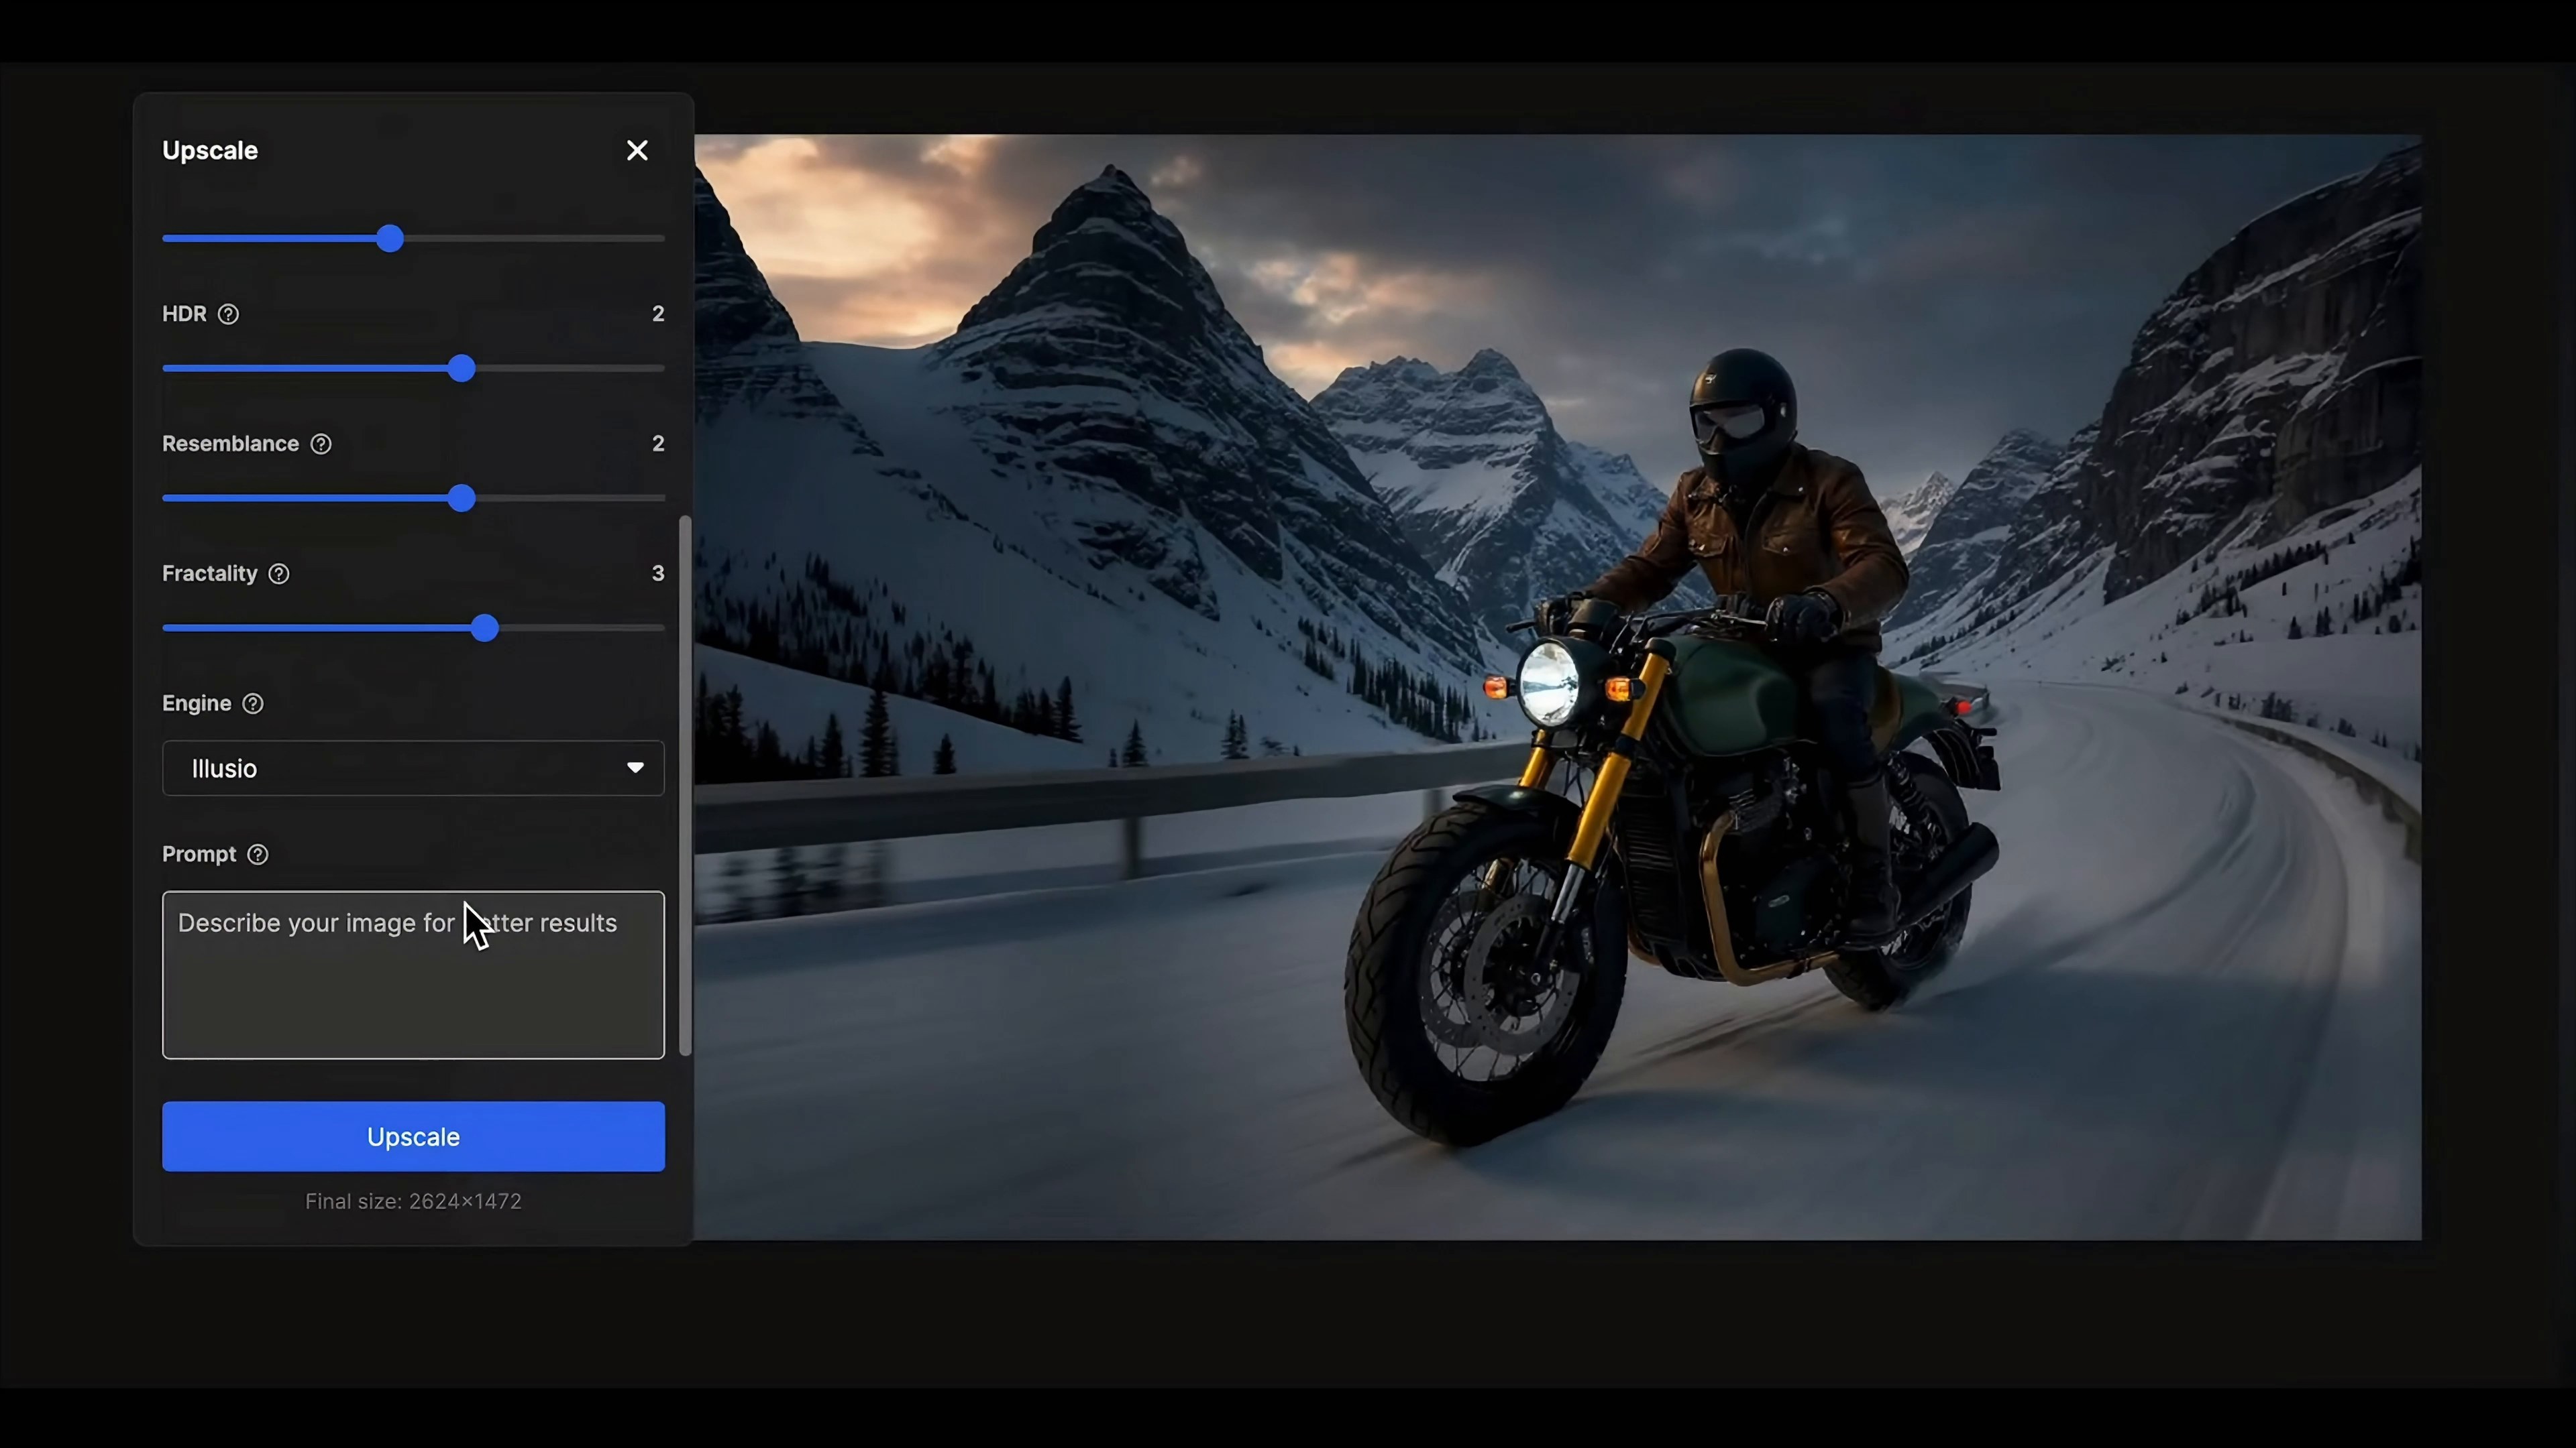Click the blue Upscale button
The width and height of the screenshot is (2576, 1448).
(413, 1136)
